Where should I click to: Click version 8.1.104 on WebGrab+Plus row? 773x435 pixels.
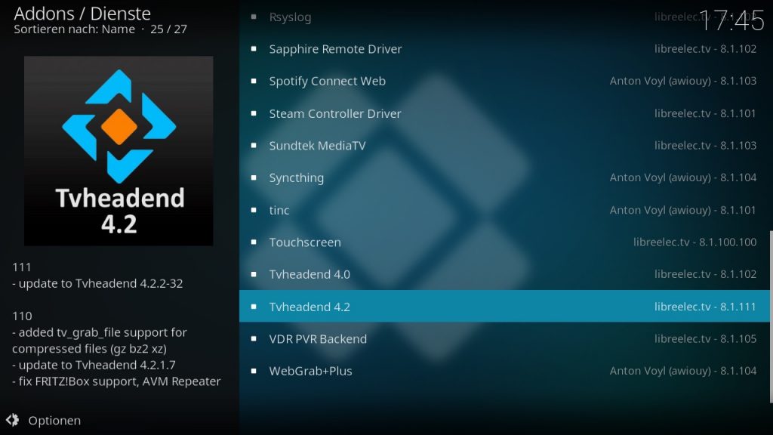[x=682, y=371]
